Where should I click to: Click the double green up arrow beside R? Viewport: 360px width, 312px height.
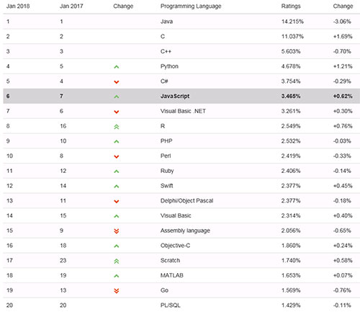(117, 127)
